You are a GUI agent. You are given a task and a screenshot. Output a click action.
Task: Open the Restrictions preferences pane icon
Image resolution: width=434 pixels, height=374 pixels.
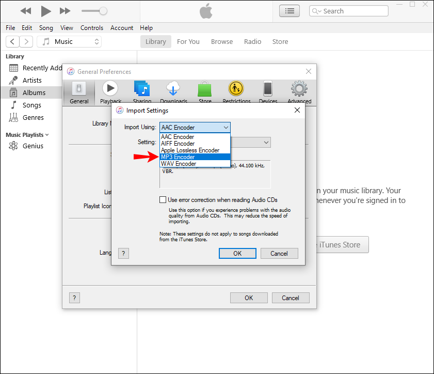click(236, 92)
